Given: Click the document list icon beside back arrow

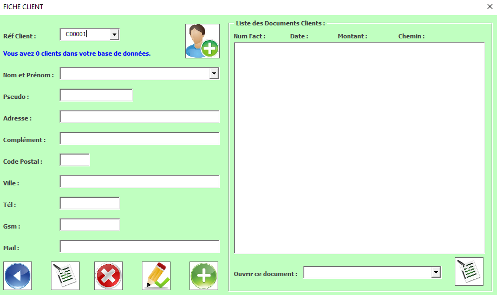Looking at the screenshot, I should (x=65, y=276).
